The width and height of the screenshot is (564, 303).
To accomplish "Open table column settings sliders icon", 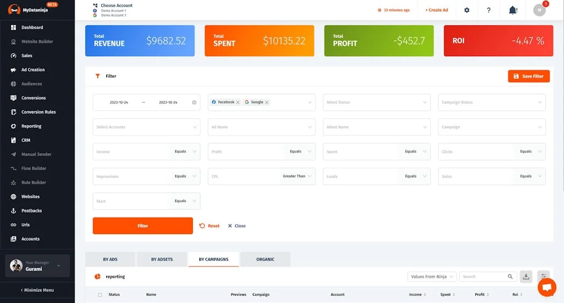I will (544, 276).
